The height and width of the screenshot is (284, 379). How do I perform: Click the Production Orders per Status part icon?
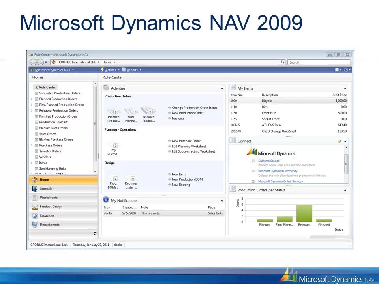pyautogui.click(x=233, y=189)
